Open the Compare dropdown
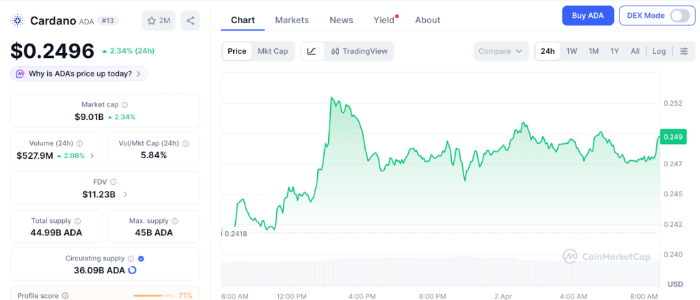The width and height of the screenshot is (700, 300). point(500,51)
